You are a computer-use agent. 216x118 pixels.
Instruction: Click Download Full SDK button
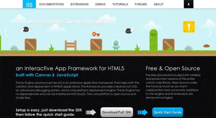click(117, 112)
